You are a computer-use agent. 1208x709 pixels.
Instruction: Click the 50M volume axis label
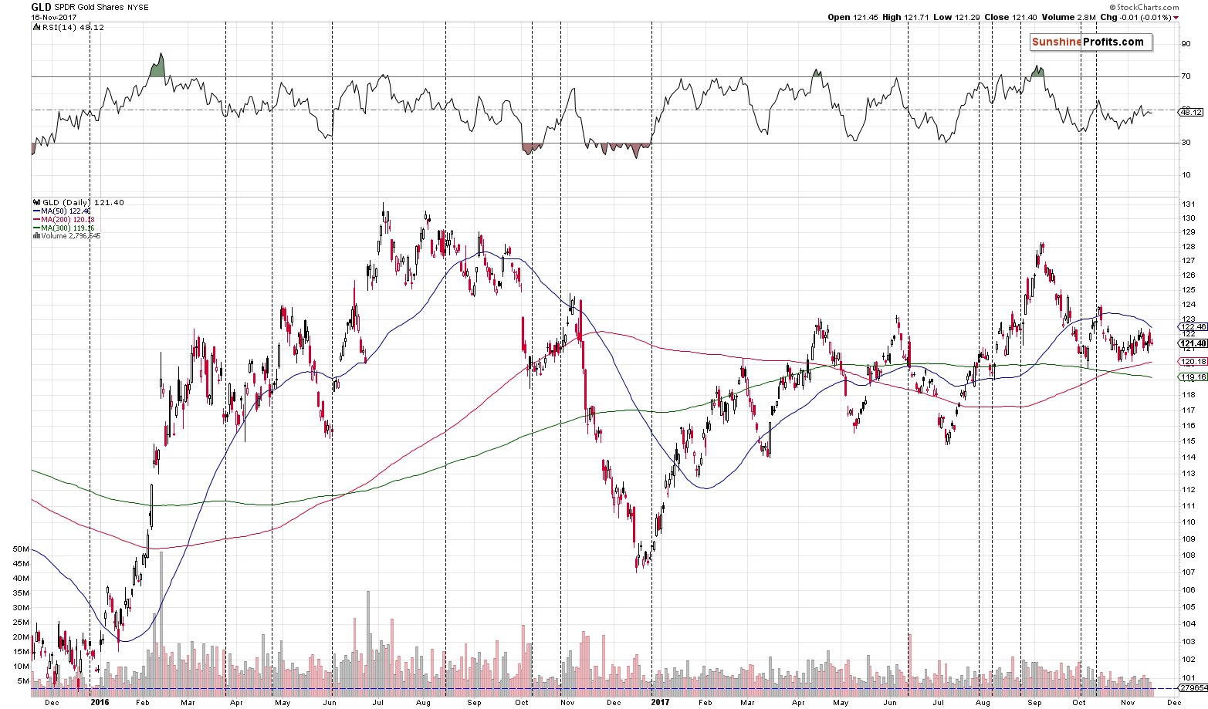point(21,549)
